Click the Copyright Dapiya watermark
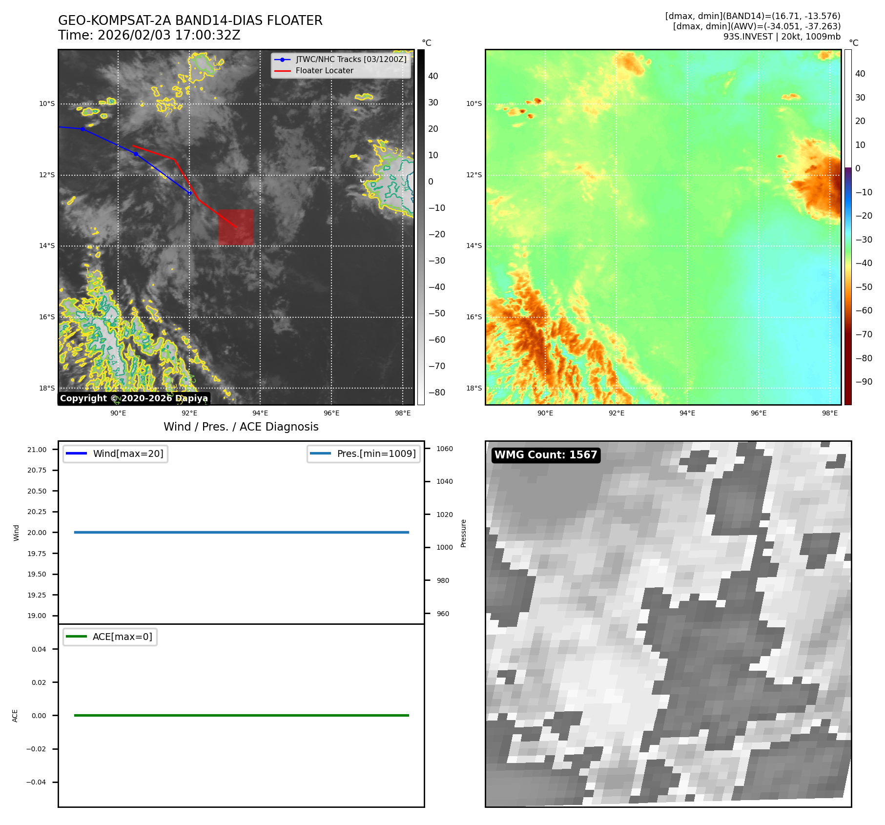Image resolution: width=885 pixels, height=825 pixels. 134,398
